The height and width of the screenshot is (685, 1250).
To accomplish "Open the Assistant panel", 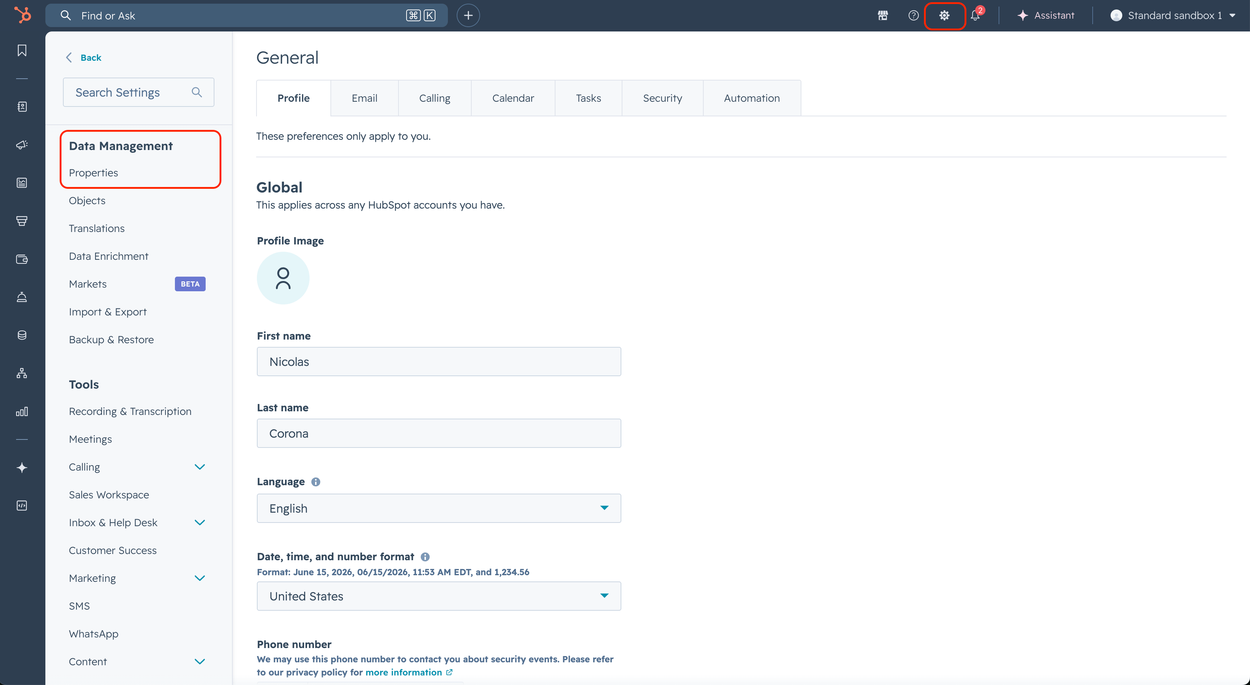I will tap(1046, 15).
